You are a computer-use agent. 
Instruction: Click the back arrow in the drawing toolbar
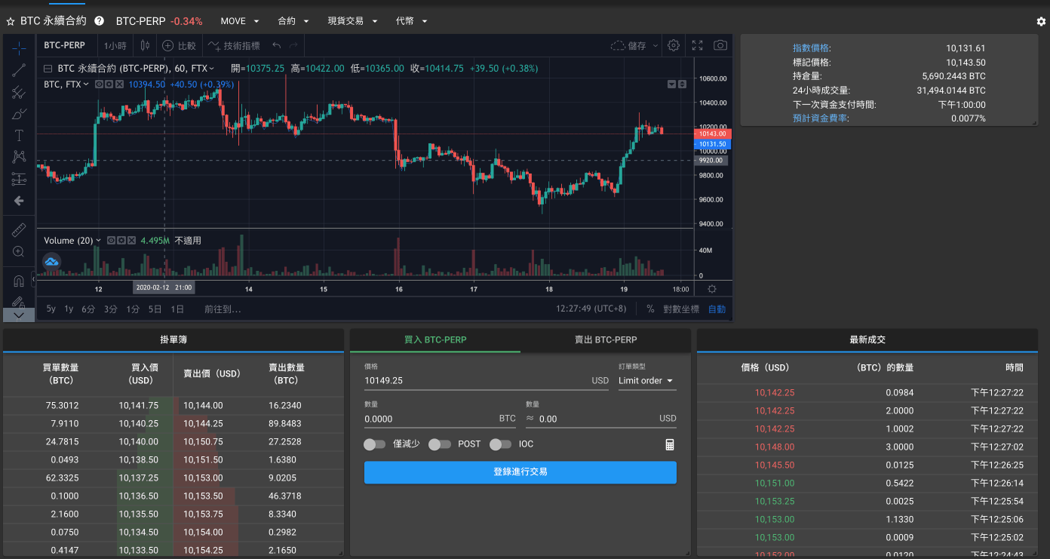(19, 201)
